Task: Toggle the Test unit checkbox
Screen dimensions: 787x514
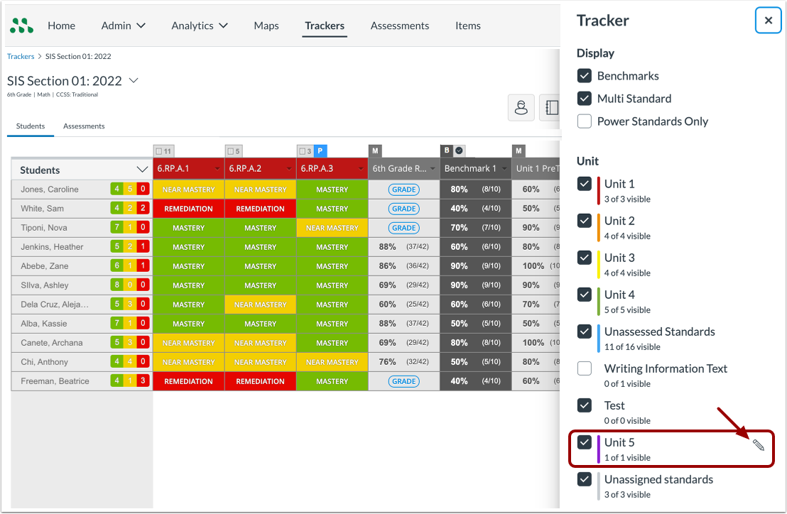Action: click(x=585, y=405)
